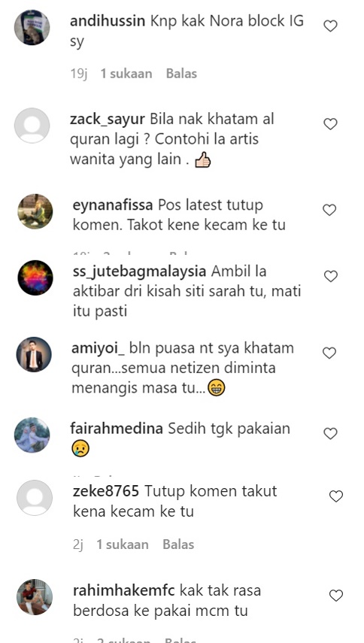View the 1 sukaan on andihussin's comment

(x=126, y=74)
